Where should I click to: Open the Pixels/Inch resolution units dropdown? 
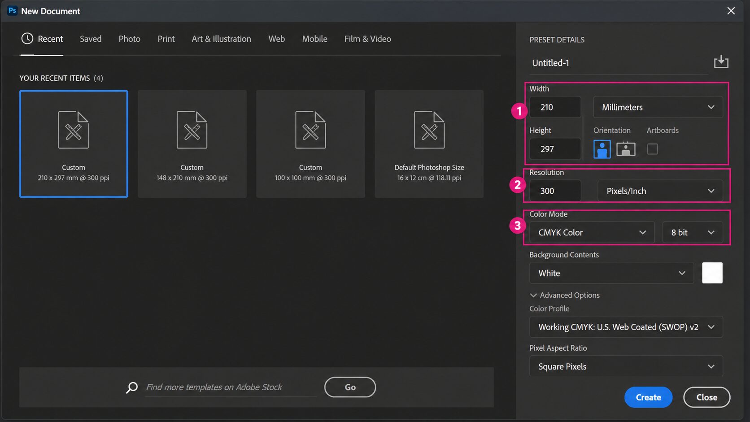(660, 191)
